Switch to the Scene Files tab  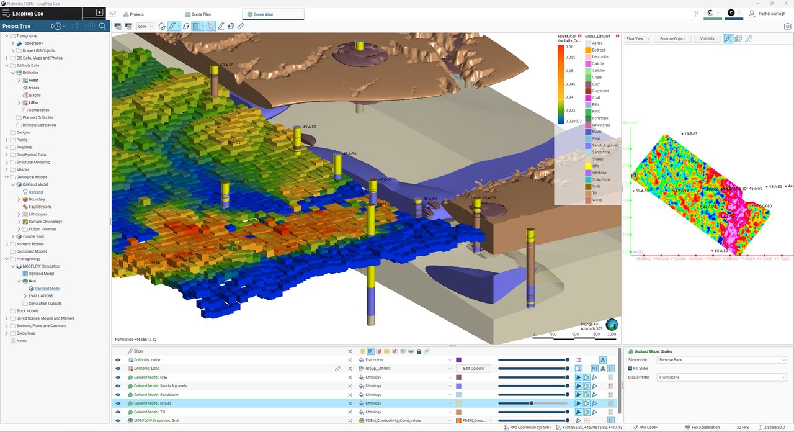tap(198, 14)
